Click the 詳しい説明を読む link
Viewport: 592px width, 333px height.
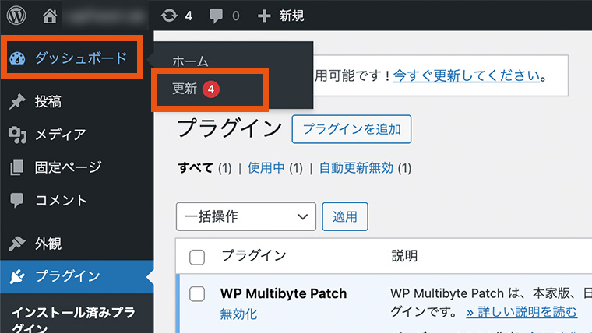522,312
